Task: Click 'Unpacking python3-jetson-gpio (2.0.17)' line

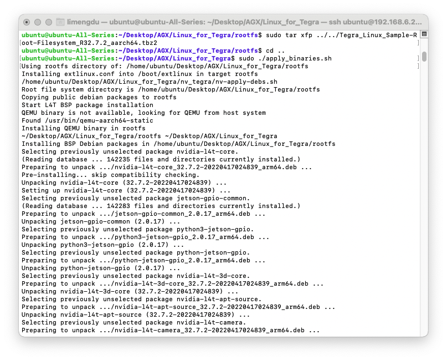Action: point(103,245)
